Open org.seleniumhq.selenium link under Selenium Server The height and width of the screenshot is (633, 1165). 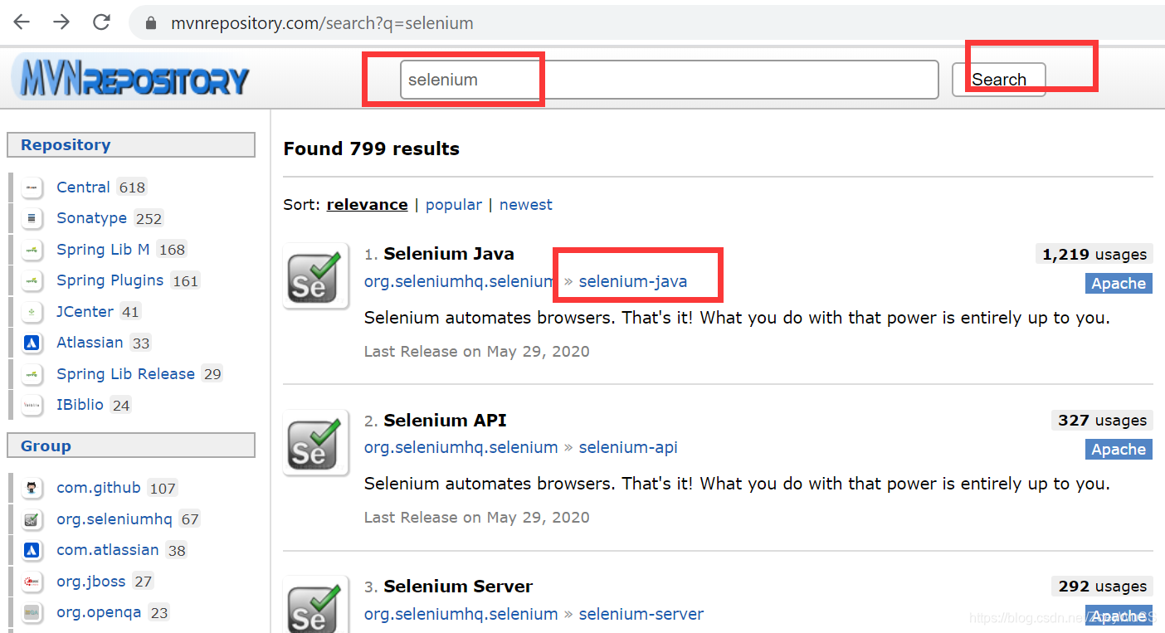point(461,614)
